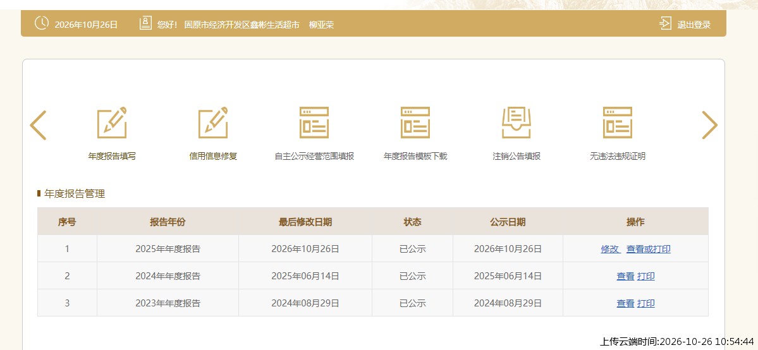Click the 2025年年度报告 cell
This screenshot has height=350, width=758.
[168, 249]
